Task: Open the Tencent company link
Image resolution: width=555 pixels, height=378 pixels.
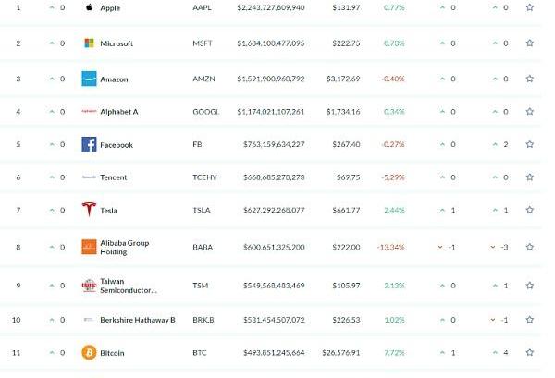Action: click(x=113, y=177)
